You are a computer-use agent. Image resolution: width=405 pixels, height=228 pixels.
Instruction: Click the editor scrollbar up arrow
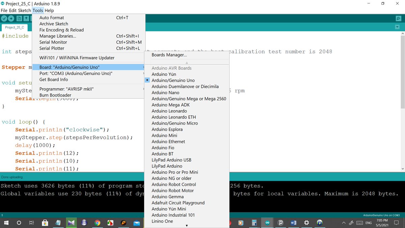pos(402,34)
